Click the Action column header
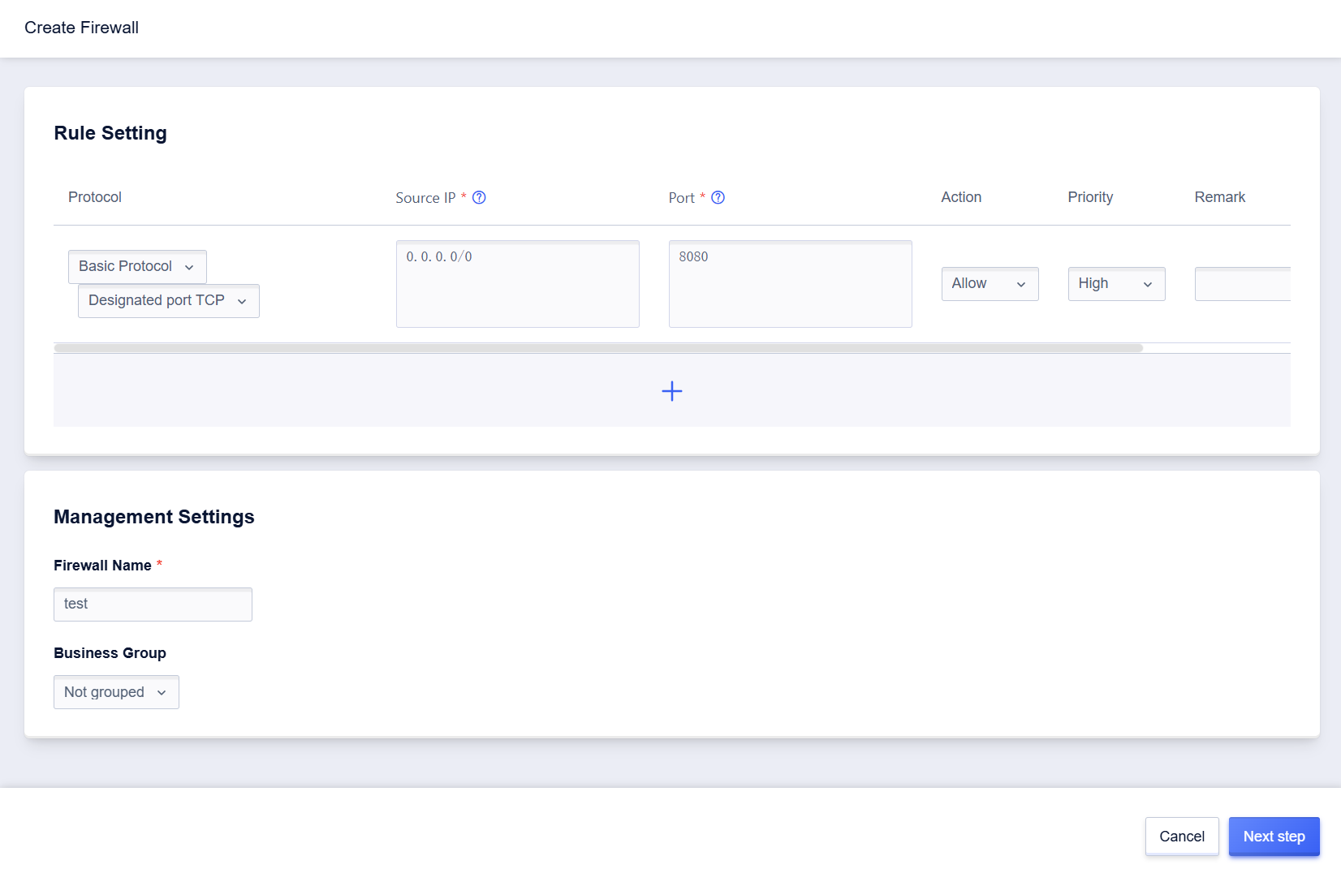Image resolution: width=1341 pixels, height=882 pixels. (961, 197)
